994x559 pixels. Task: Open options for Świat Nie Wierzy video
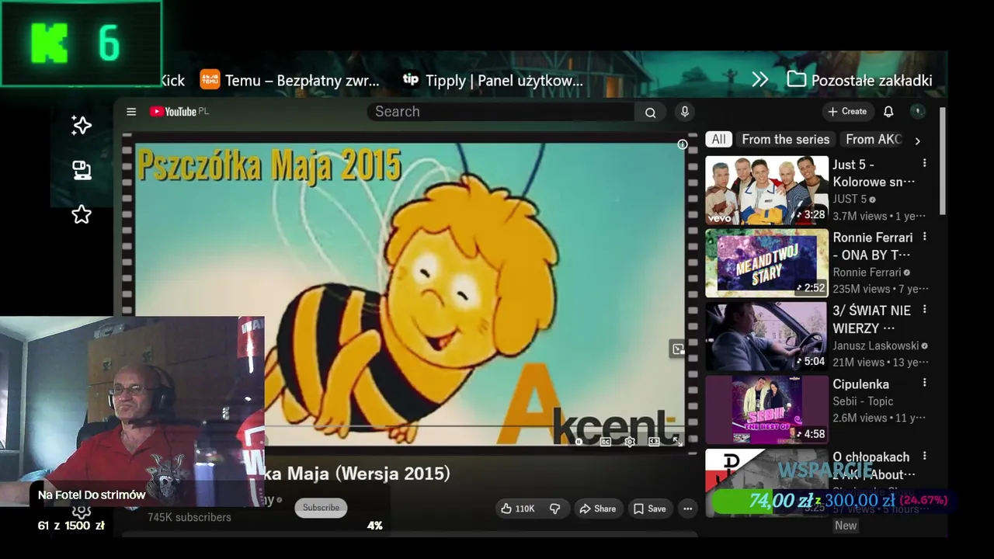click(924, 310)
